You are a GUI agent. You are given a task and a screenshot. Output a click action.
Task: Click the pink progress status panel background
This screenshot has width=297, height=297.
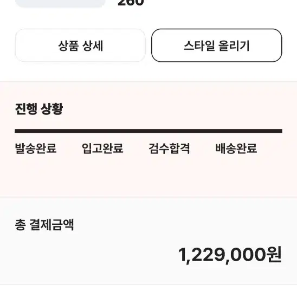[148, 139]
